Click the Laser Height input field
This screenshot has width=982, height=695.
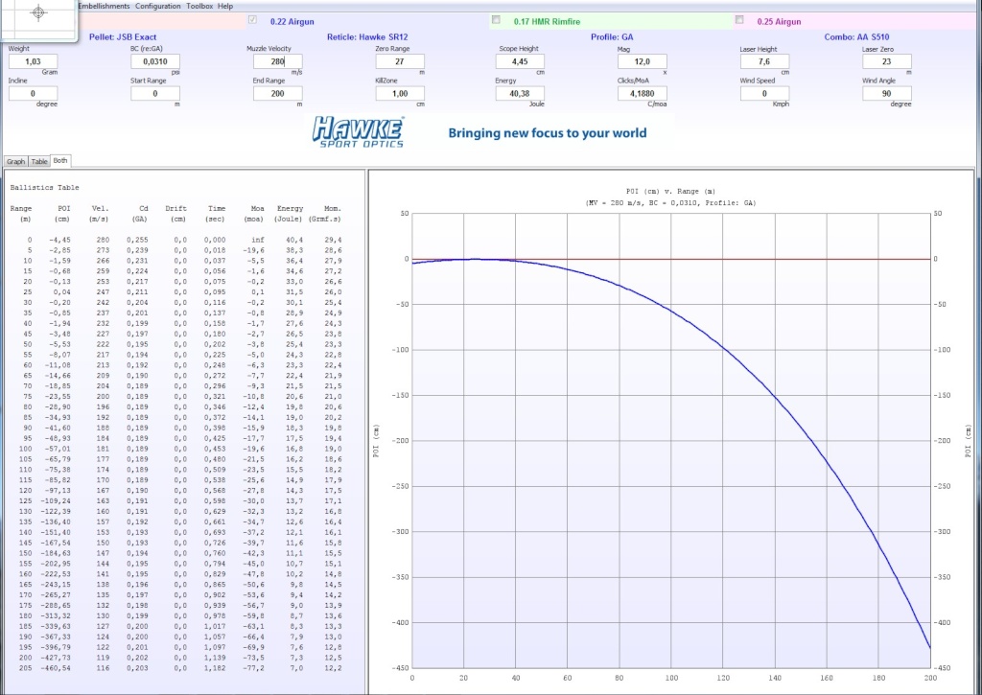pyautogui.click(x=764, y=61)
